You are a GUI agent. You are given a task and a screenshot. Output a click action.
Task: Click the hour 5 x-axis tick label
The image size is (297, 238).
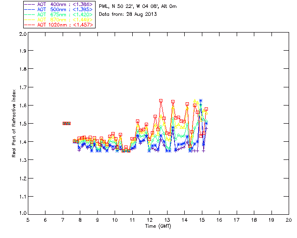tap(28, 220)
